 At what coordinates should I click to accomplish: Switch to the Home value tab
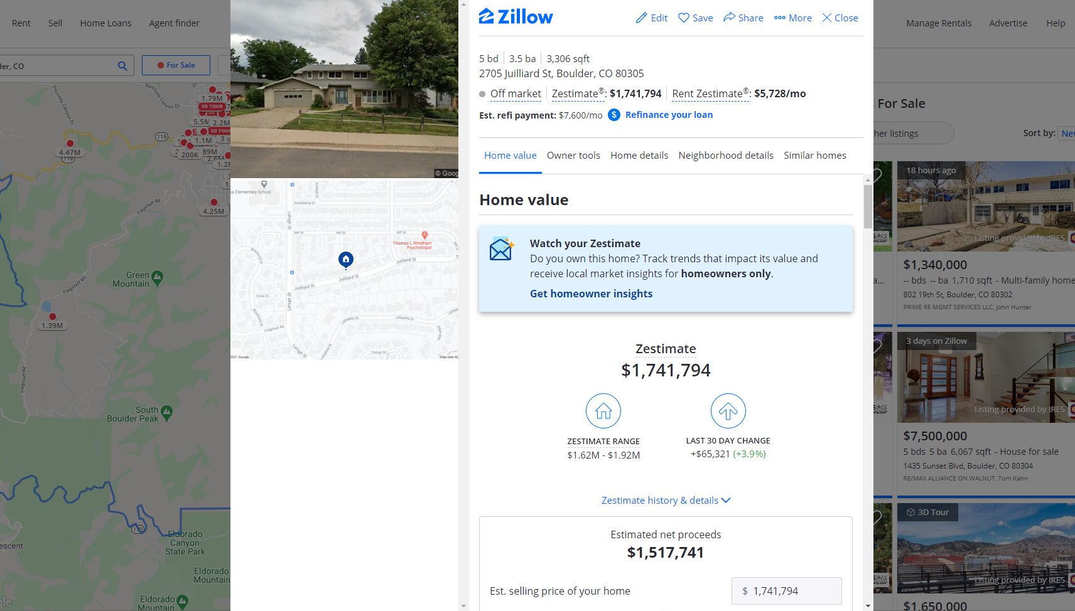[510, 156]
